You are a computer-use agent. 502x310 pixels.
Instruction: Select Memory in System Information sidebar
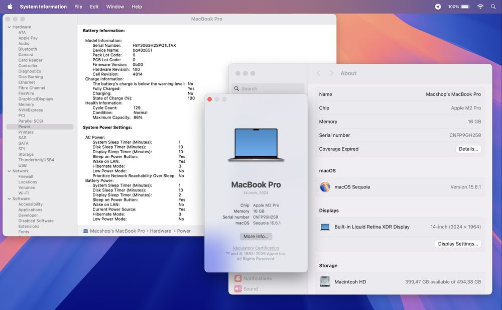[x=26, y=105]
